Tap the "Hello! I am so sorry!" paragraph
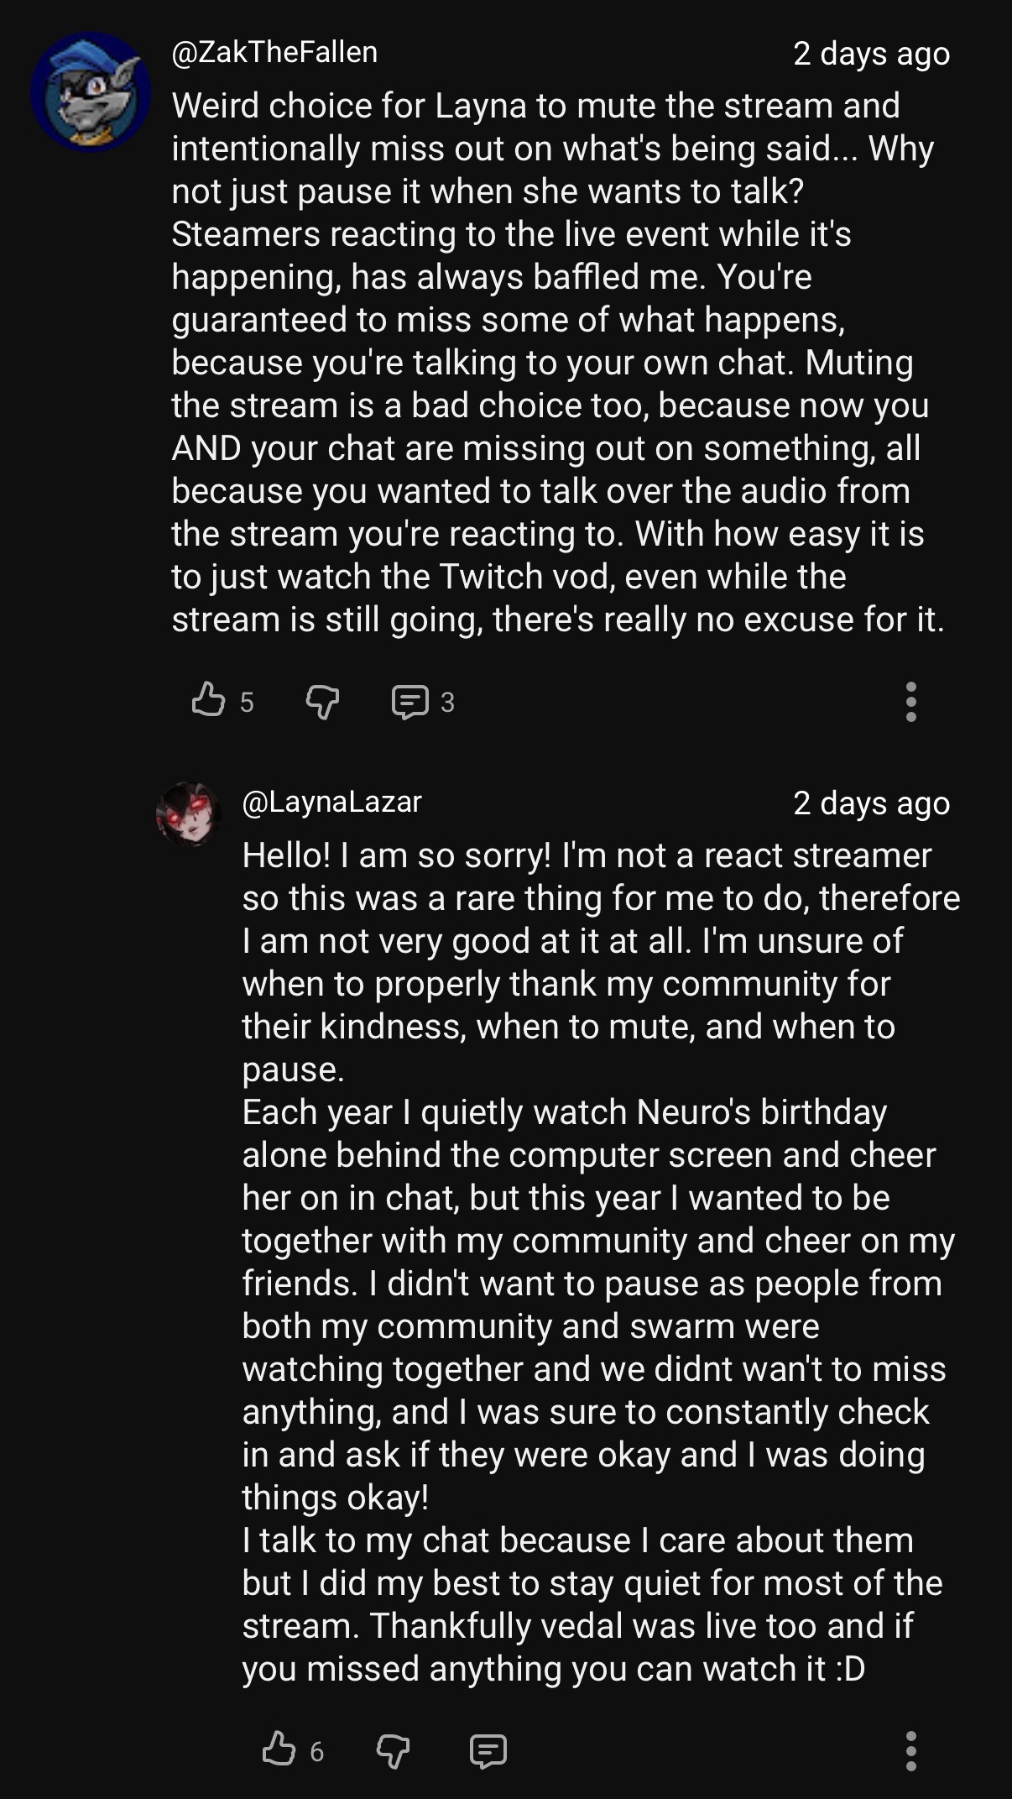The height and width of the screenshot is (1799, 1012). 587,962
